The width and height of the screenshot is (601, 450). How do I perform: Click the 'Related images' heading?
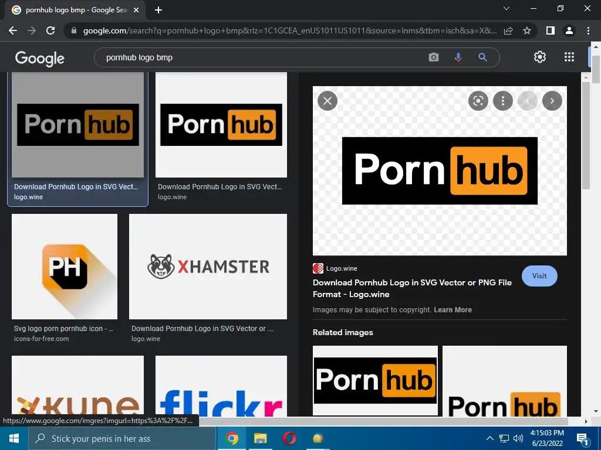click(343, 333)
